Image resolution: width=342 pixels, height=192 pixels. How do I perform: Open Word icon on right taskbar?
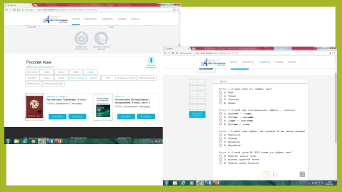209,183
